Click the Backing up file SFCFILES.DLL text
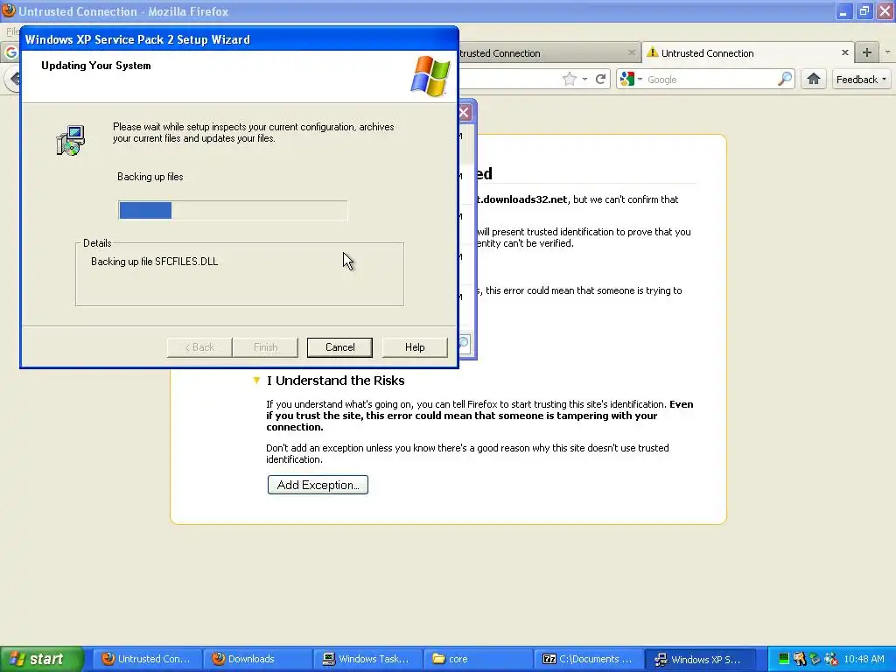This screenshot has height=672, width=896. tap(154, 262)
